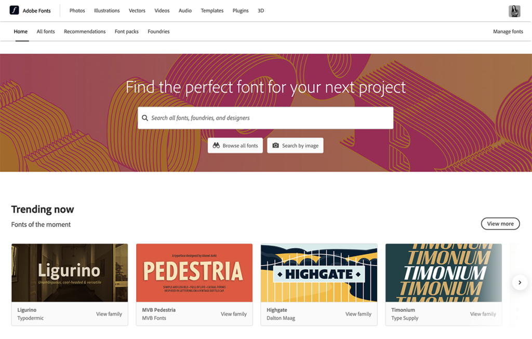The height and width of the screenshot is (339, 532).
Task: Advance Trending carousel with right arrow
Action: click(520, 282)
